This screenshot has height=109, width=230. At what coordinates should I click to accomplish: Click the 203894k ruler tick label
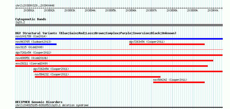pyautogui.click(x=90, y=10)
